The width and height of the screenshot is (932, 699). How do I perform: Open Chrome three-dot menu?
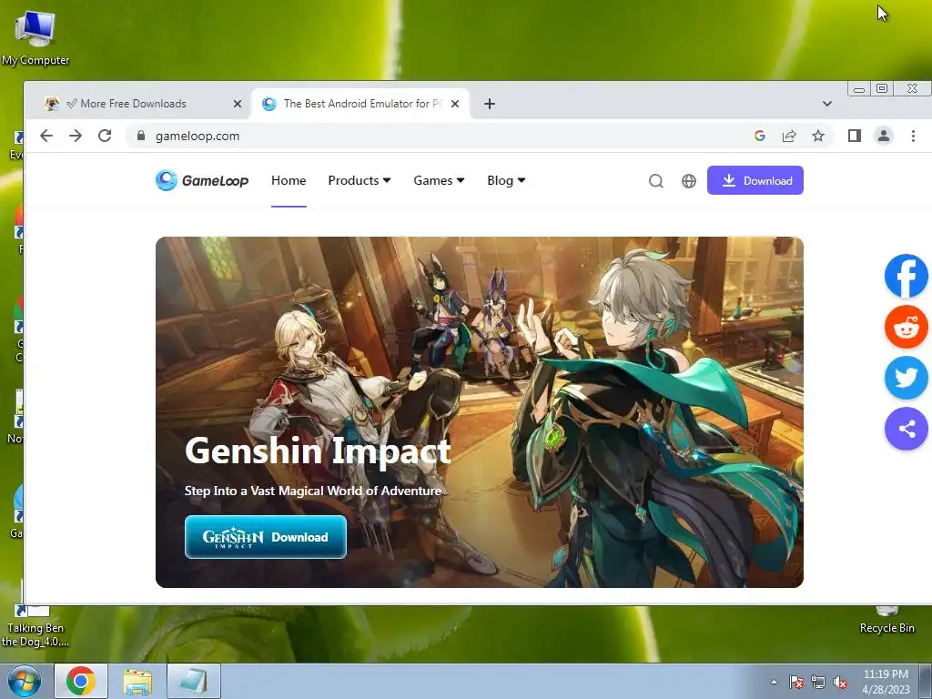pos(913,136)
